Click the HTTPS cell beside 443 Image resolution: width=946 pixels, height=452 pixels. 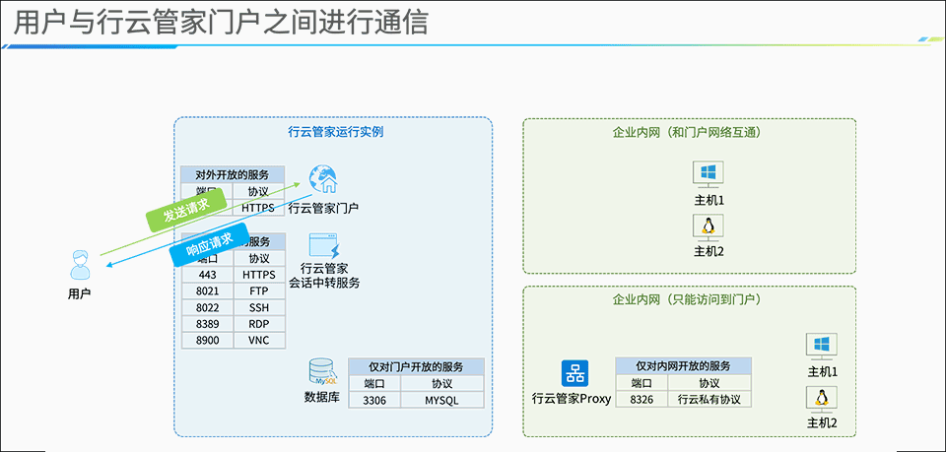pyautogui.click(x=259, y=275)
